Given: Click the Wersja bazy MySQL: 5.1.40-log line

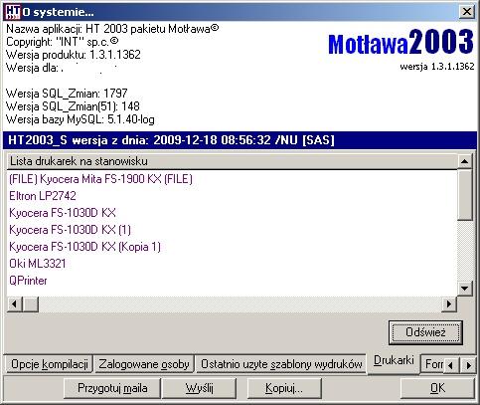Looking at the screenshot, I should (80, 119).
